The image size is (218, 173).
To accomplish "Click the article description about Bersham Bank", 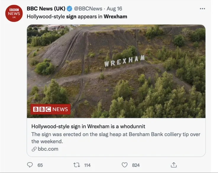I will (116, 138).
